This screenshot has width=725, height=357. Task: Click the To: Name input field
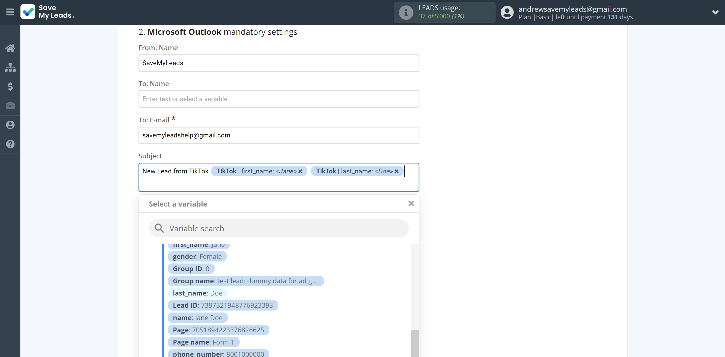(279, 99)
